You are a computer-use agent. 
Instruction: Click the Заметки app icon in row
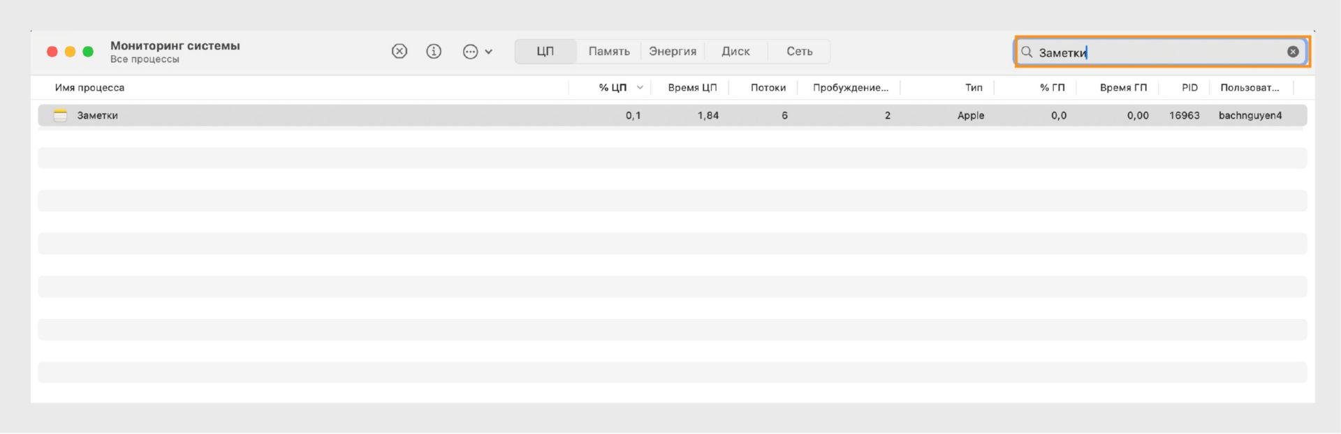click(61, 116)
